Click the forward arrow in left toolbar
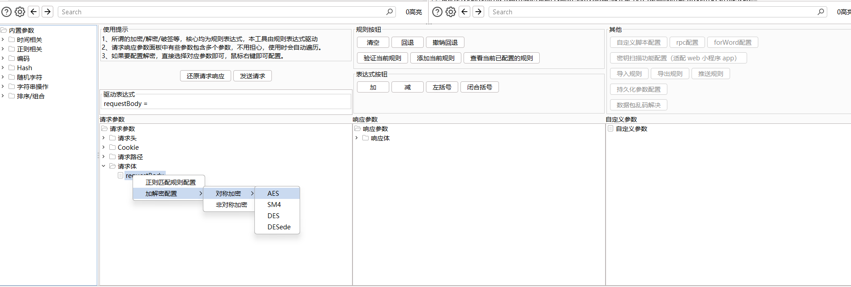 [x=47, y=12]
